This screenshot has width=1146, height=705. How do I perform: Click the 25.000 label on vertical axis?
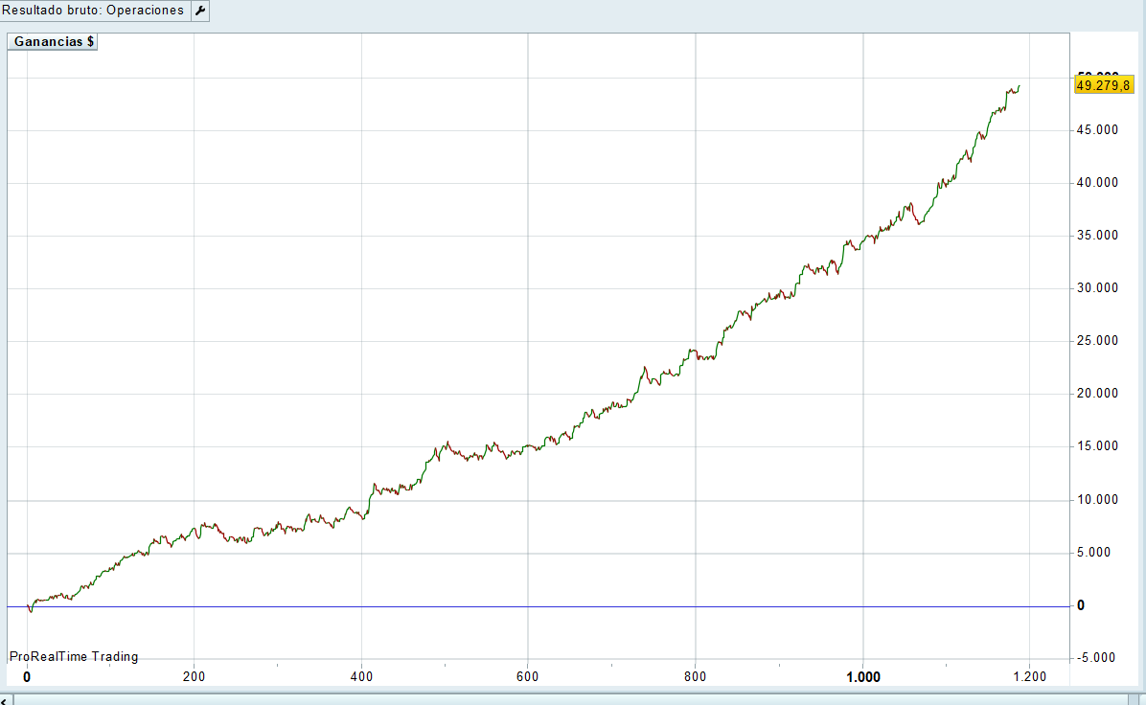(x=1097, y=340)
